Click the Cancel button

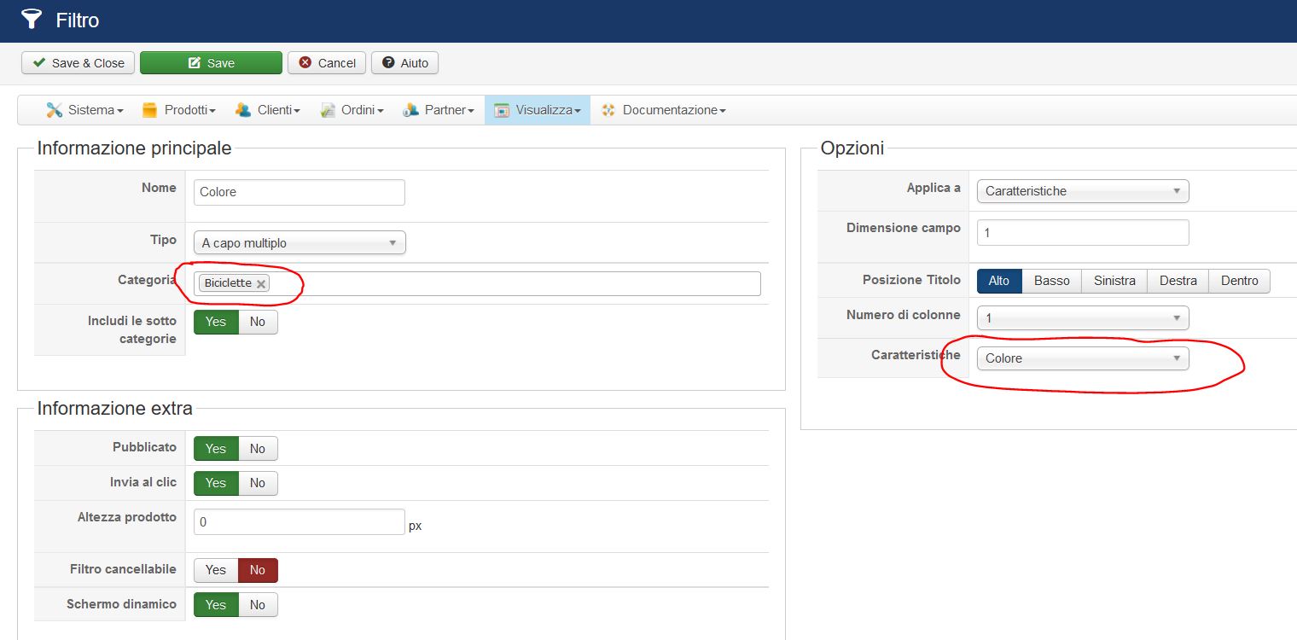(327, 63)
